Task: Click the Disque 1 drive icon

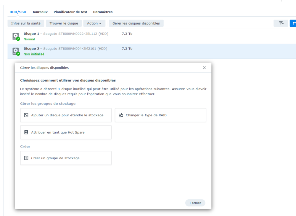Action: pos(16,36)
